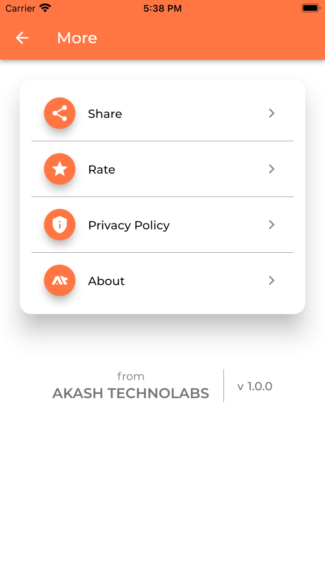Tap the 5:38 PM clock
The width and height of the screenshot is (325, 578).
pyautogui.click(x=162, y=8)
